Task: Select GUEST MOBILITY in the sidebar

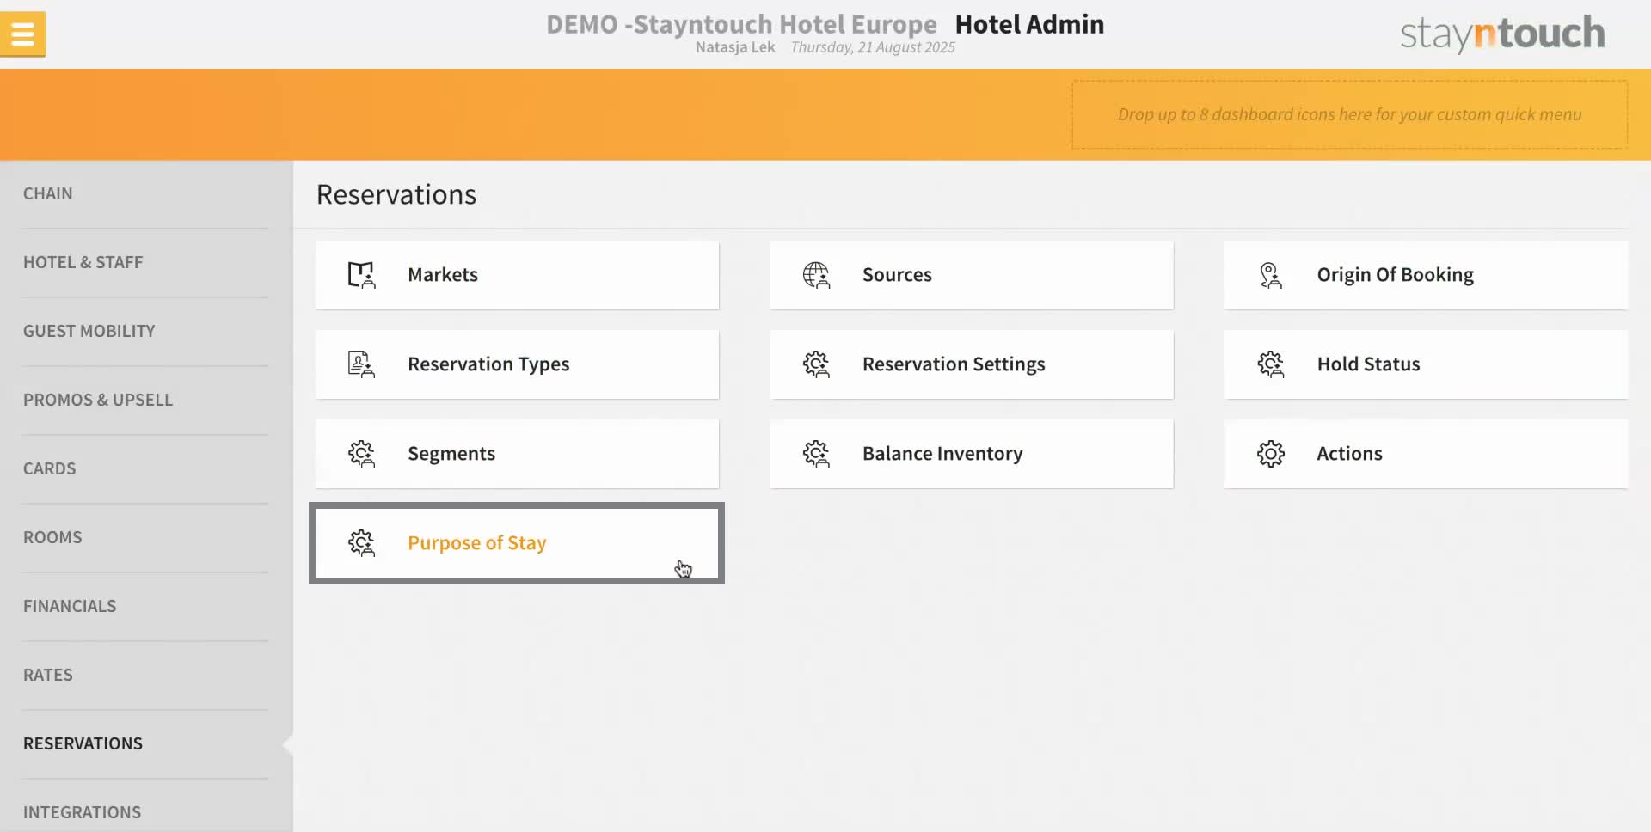Action: (x=89, y=332)
